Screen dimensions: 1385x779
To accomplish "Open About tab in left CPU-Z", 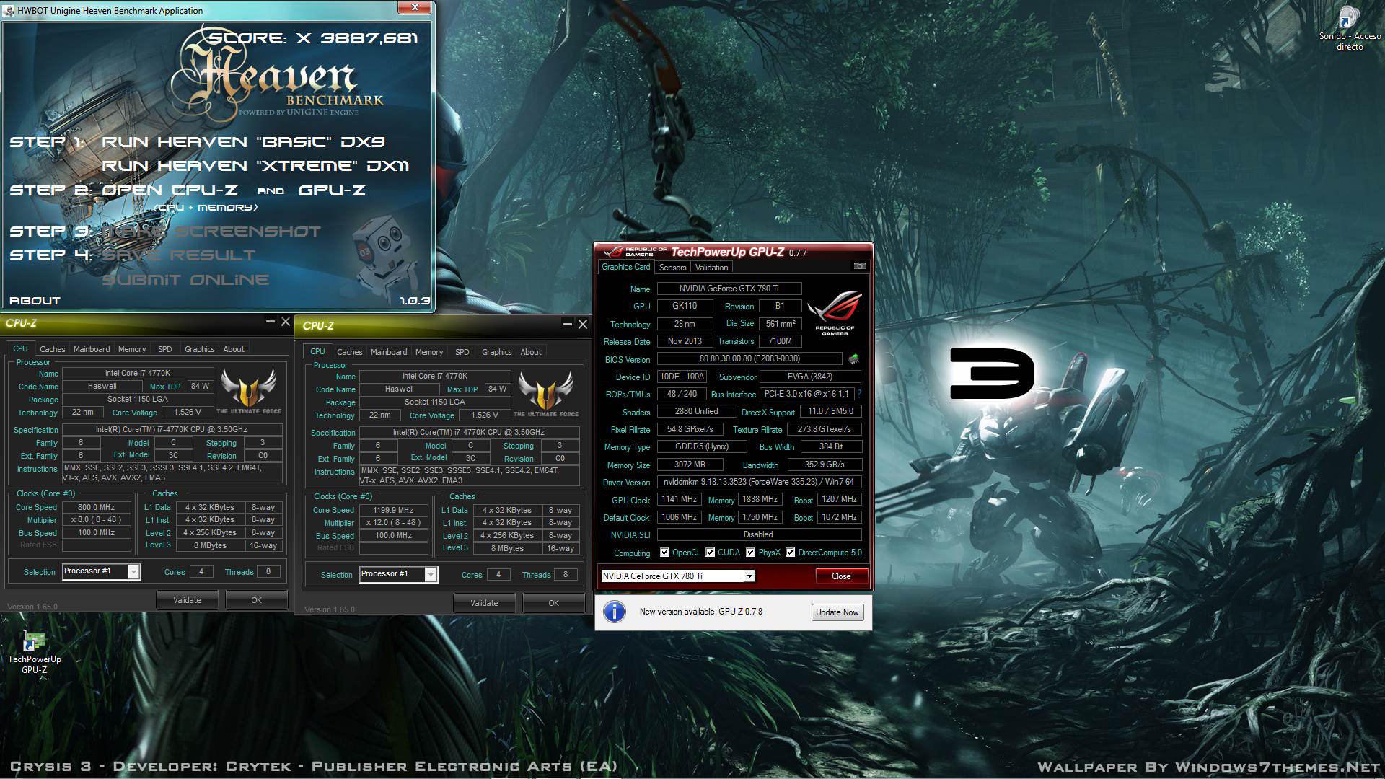I will 234,349.
